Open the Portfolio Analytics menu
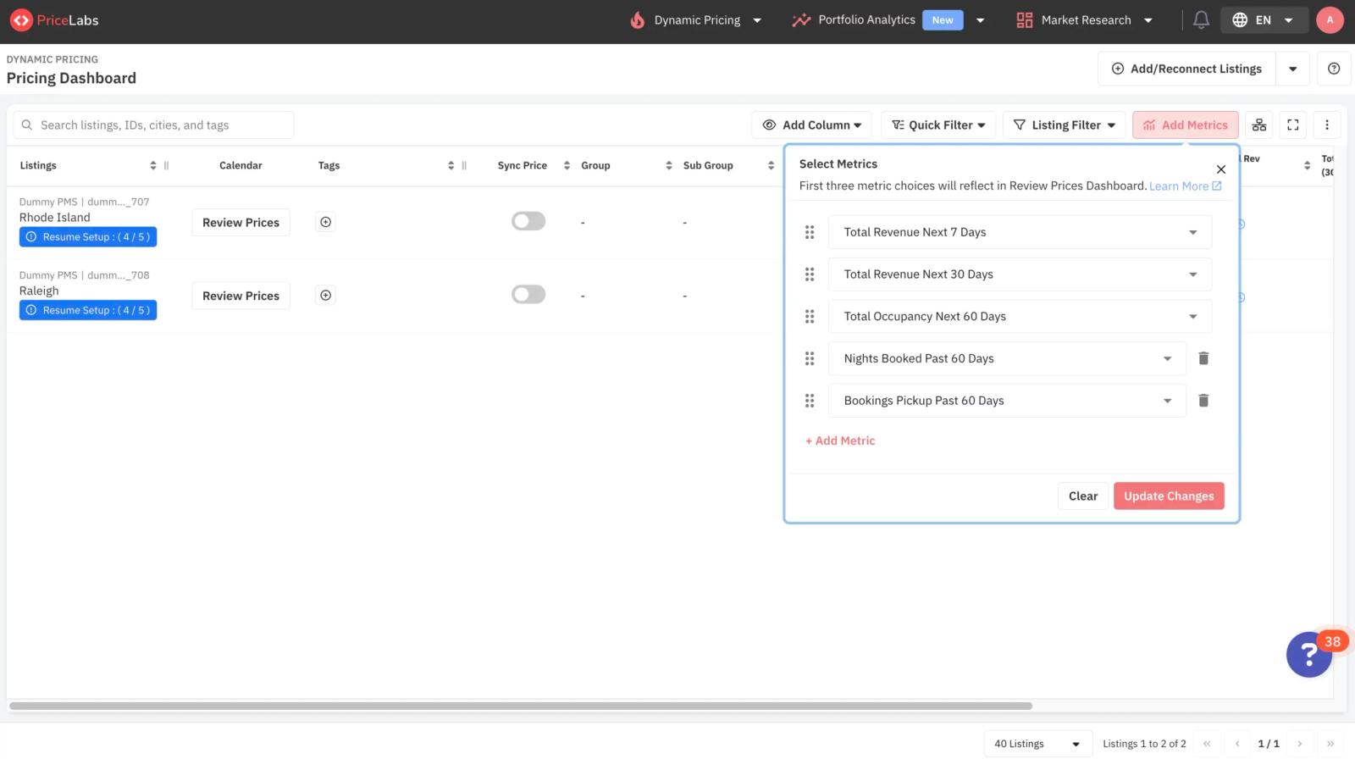This screenshot has width=1355, height=759. 888,20
